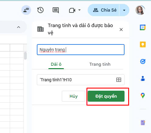Click the table icon beside the panel title
The image size is (151, 133).
(x=40, y=29)
